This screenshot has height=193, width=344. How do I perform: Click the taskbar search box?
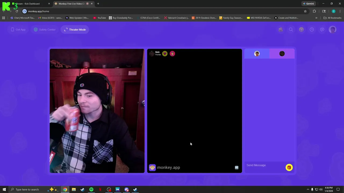[34, 190]
